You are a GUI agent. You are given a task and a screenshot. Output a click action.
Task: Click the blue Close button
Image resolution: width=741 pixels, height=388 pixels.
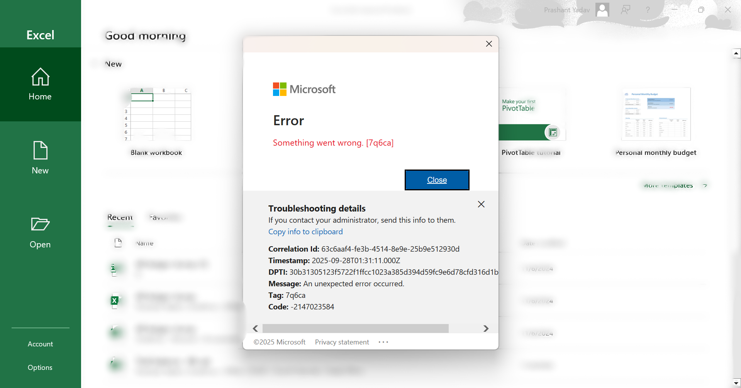437,180
